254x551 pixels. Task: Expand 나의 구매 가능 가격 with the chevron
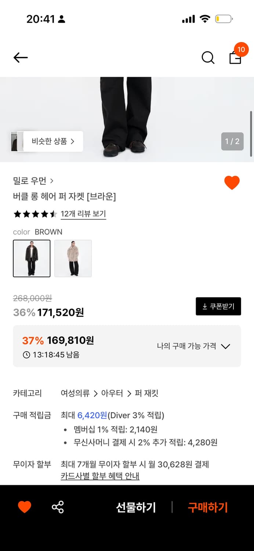click(226, 346)
